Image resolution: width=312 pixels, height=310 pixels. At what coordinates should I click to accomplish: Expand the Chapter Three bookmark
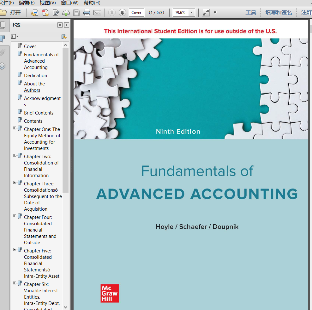[x=15, y=183]
